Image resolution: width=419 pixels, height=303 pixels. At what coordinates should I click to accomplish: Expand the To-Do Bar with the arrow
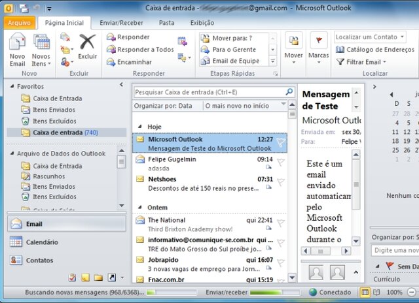pos(374,87)
